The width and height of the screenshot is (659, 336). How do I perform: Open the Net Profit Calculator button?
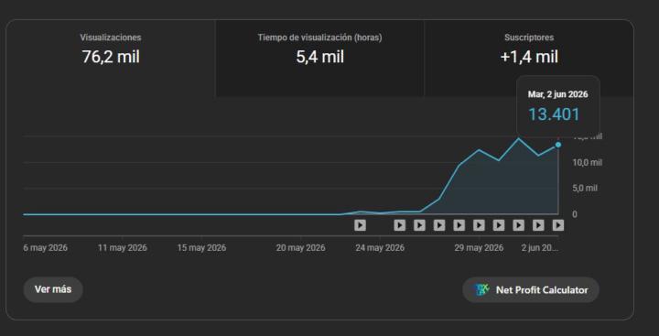[x=531, y=289]
